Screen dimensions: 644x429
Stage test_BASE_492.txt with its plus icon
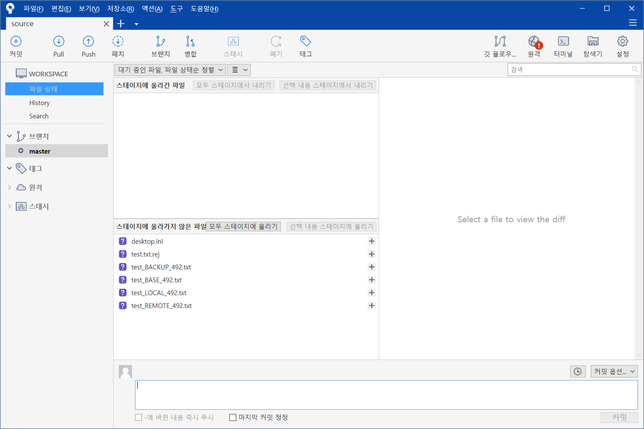tap(372, 280)
